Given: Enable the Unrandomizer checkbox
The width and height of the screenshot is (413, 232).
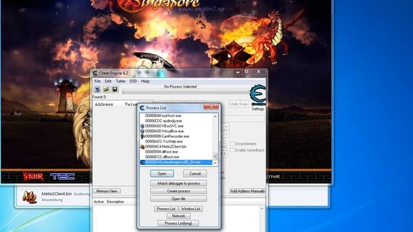Looking at the screenshot, I should pos(232,144).
